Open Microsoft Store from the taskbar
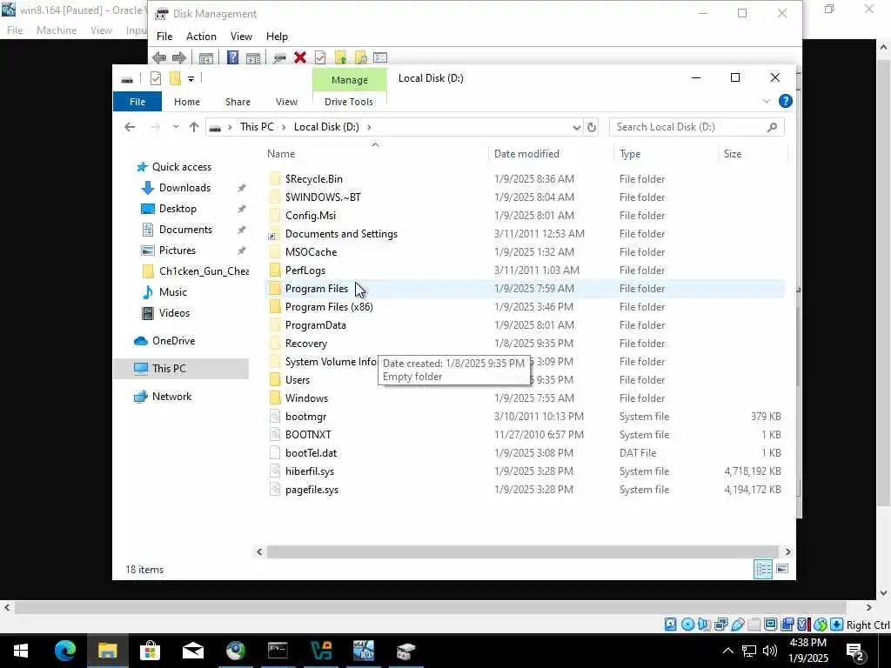The image size is (891, 668). tap(150, 651)
